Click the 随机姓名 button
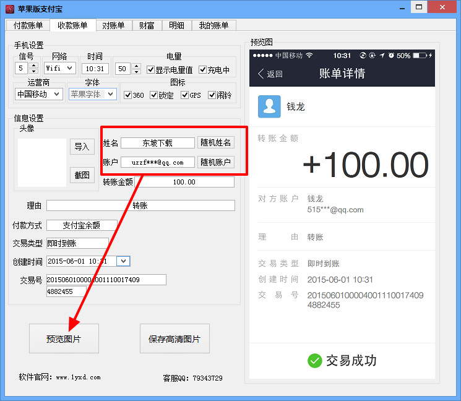The image size is (461, 401). 216,142
